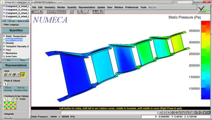This screenshot has height=120, width=212.
Task: Toggle the Color checkbox
Action: [18, 99]
